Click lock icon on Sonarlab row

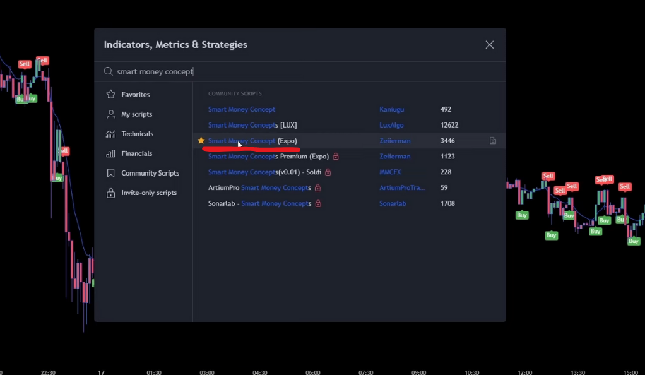coord(318,203)
